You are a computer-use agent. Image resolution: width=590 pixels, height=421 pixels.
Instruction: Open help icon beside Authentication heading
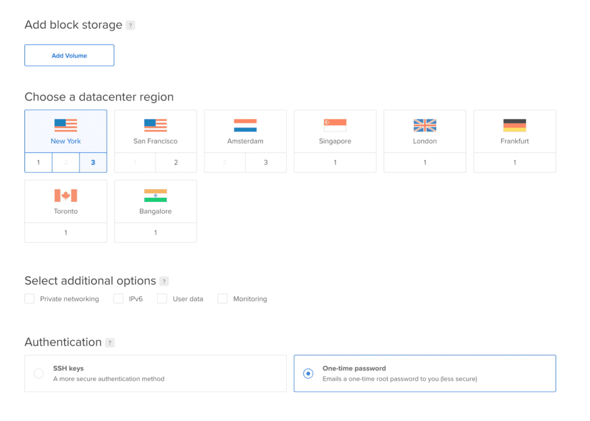[x=109, y=343]
